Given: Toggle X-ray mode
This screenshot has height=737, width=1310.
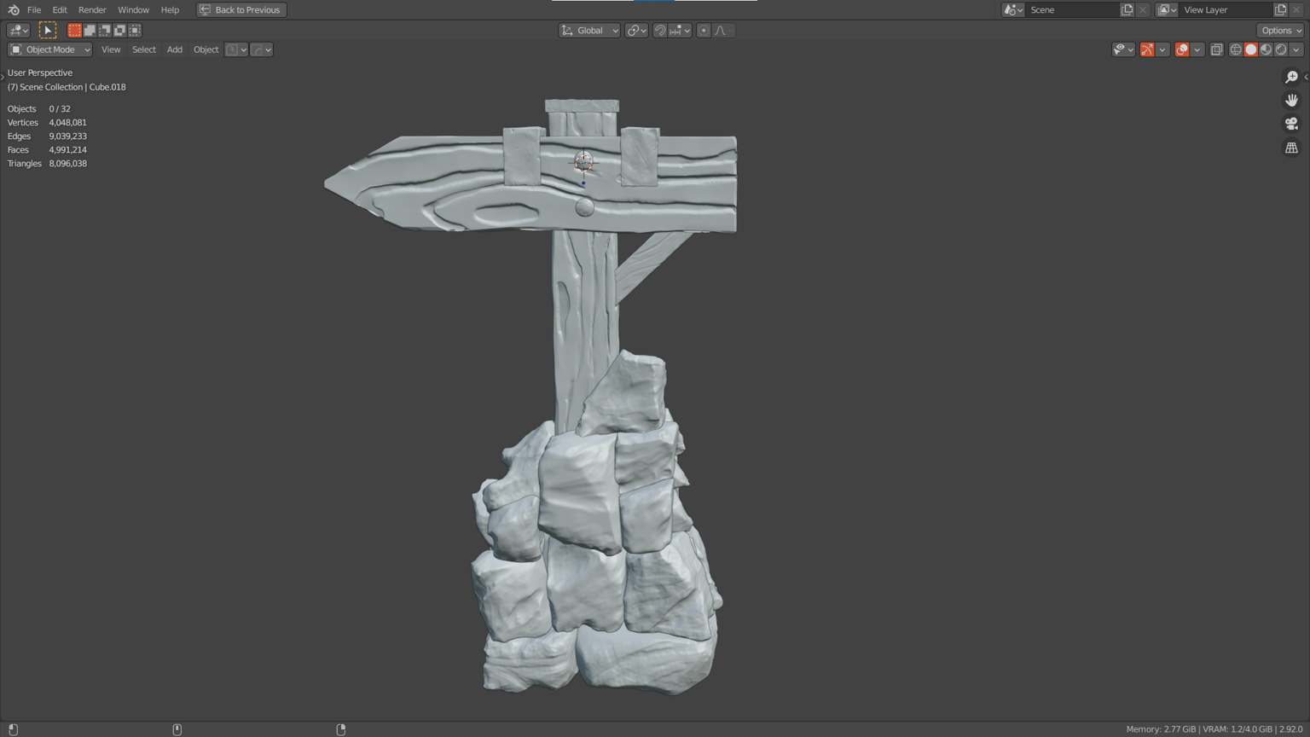Looking at the screenshot, I should [x=1217, y=49].
